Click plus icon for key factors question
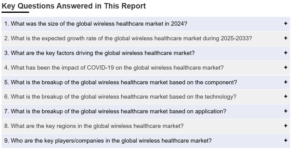 [286, 53]
